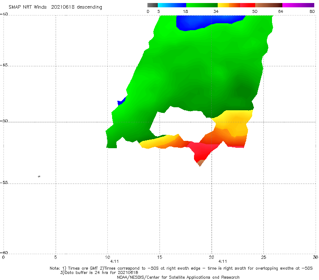
Task: Click the latitude axis label '-50'
Action: point(4,121)
